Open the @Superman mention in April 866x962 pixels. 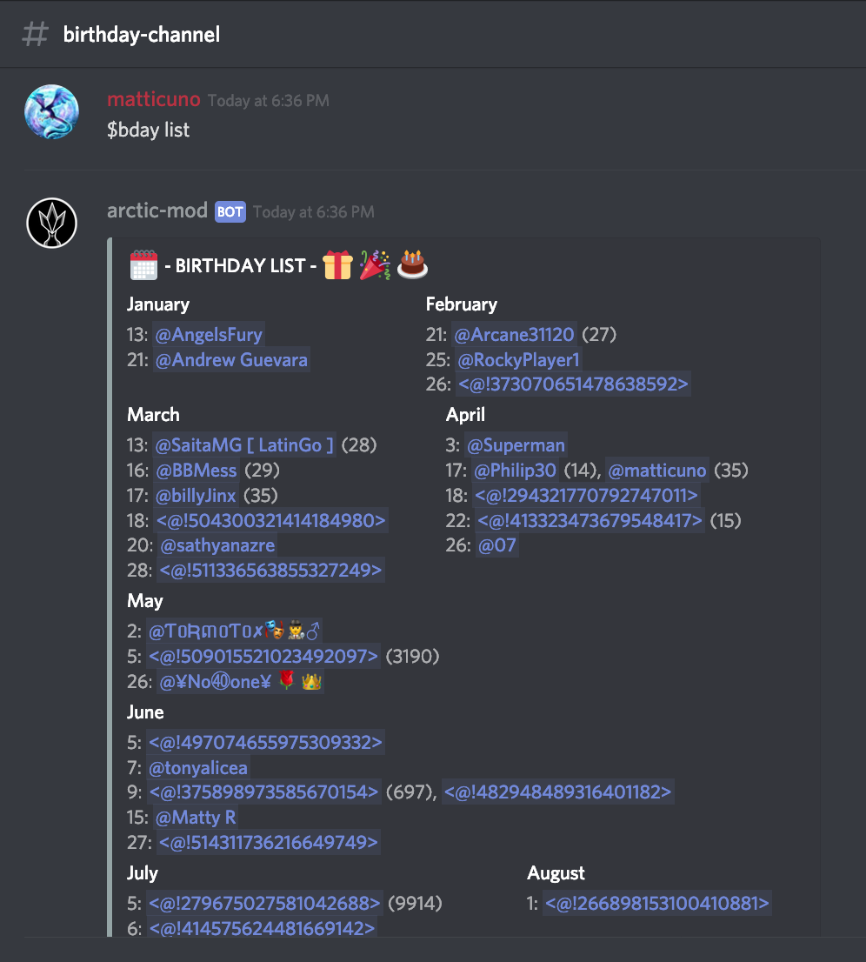[x=516, y=444]
